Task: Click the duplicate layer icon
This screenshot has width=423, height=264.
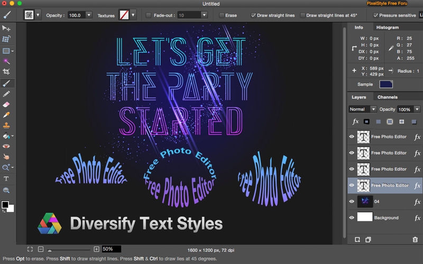Action: point(368,239)
